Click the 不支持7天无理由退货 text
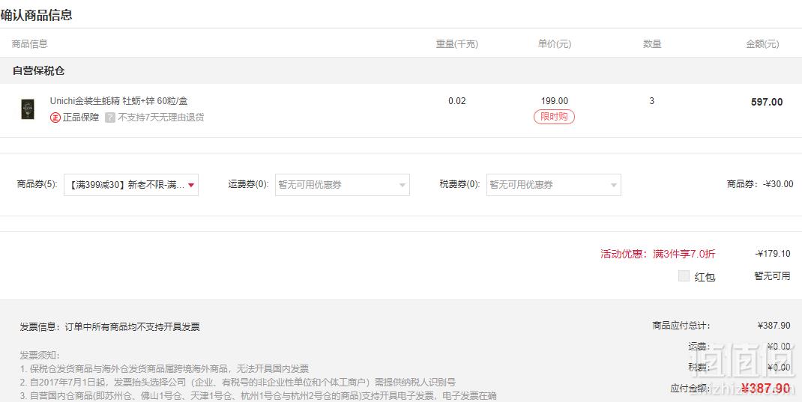Viewport: 802px width, 402px height. click(161, 118)
